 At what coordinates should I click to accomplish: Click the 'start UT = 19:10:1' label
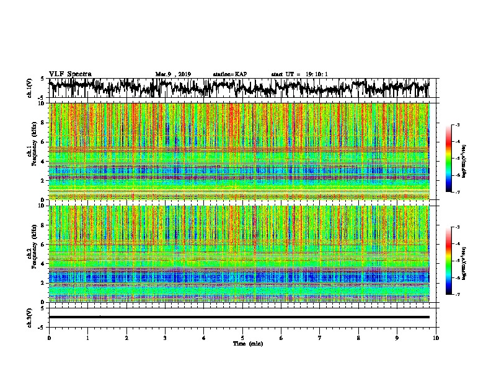tap(299, 74)
